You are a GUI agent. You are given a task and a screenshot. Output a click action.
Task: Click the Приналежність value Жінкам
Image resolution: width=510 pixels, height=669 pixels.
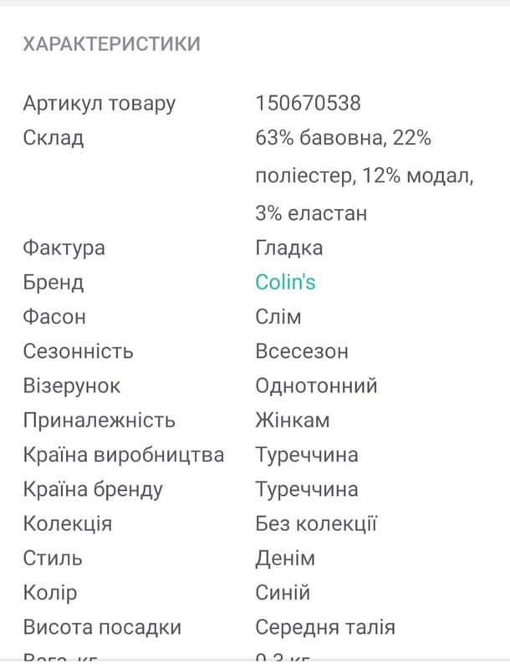[x=293, y=421]
